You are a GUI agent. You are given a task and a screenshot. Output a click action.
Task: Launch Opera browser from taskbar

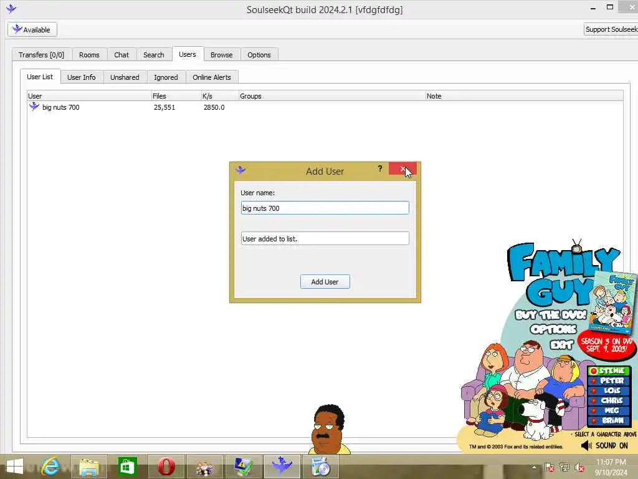166,467
